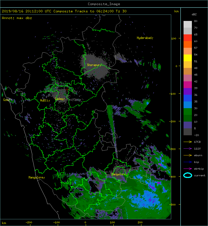Click the Goa label on map

coord(7,100)
